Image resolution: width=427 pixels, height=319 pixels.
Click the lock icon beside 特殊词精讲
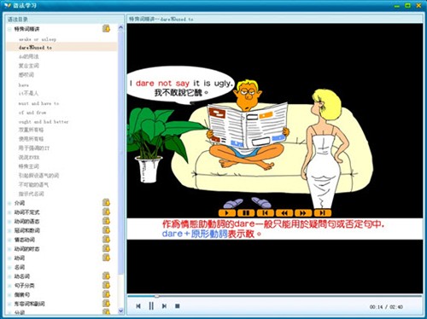coord(106,28)
